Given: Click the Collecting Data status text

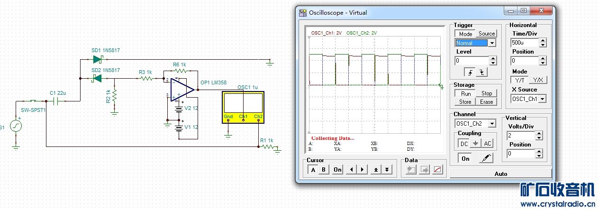Looking at the screenshot, I should [332, 138].
